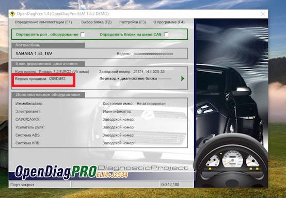Click 'Электропакет:' label
The height and width of the screenshot is (198, 286).
coord(28,111)
